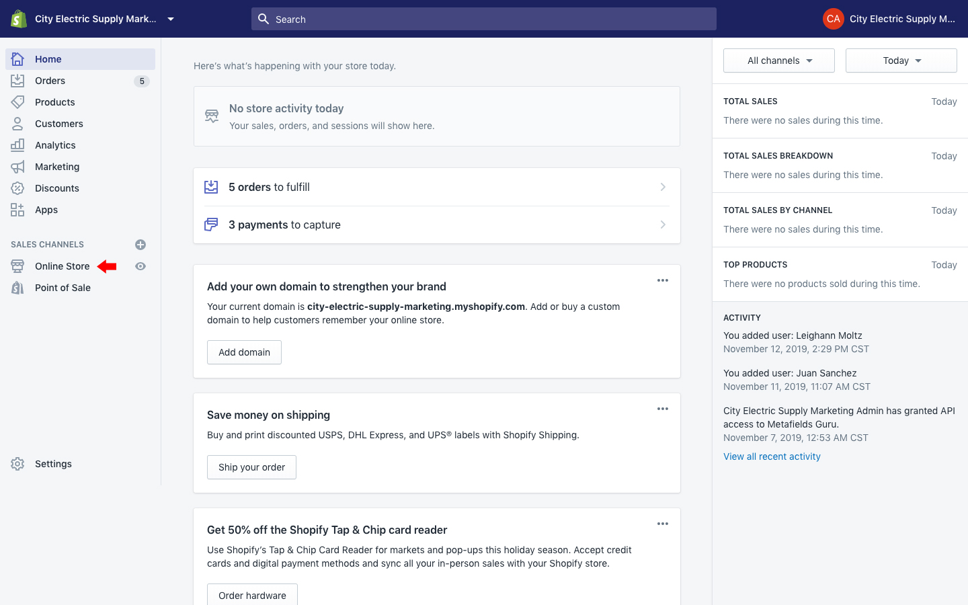Image resolution: width=968 pixels, height=605 pixels.
Task: Open the 3 payments to capture row
Action: click(437, 225)
